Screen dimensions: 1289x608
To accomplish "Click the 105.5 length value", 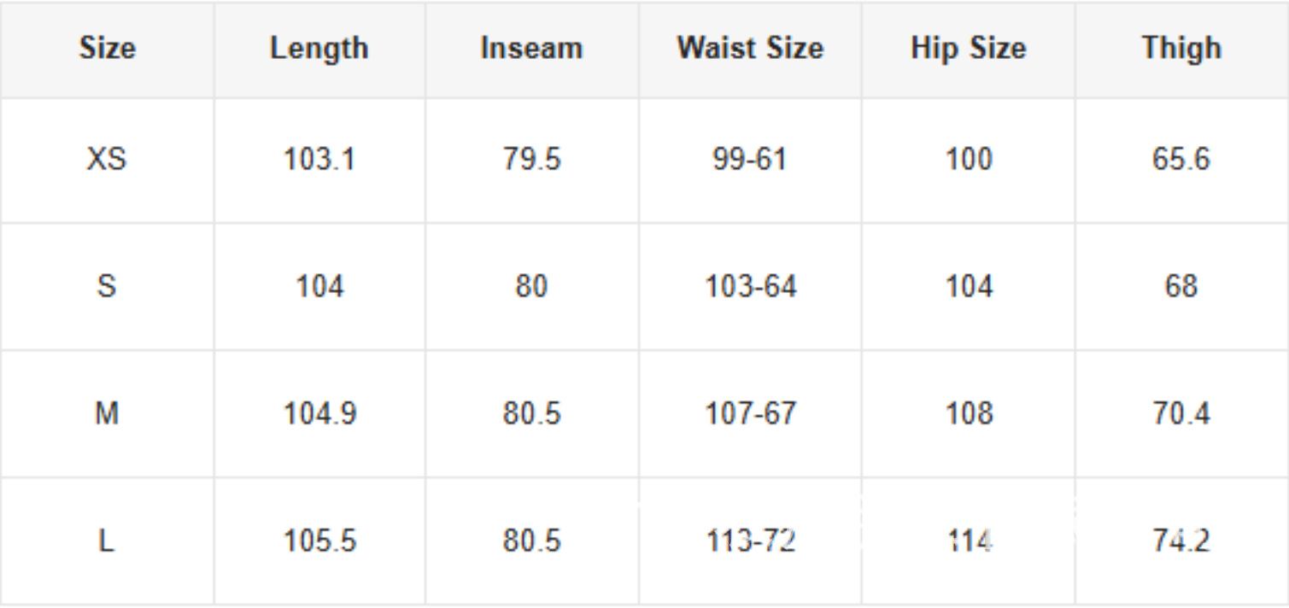I will (319, 541).
